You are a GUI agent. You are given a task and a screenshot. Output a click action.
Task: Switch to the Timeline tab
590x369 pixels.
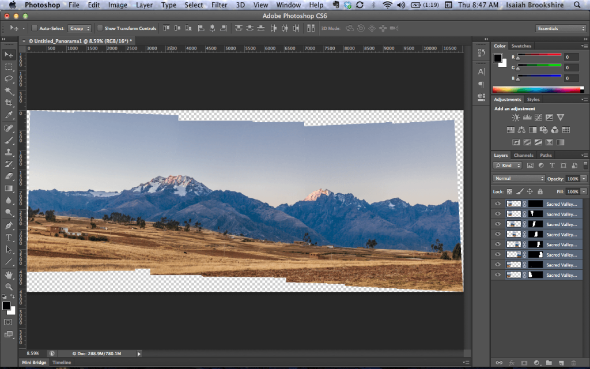[x=62, y=362]
